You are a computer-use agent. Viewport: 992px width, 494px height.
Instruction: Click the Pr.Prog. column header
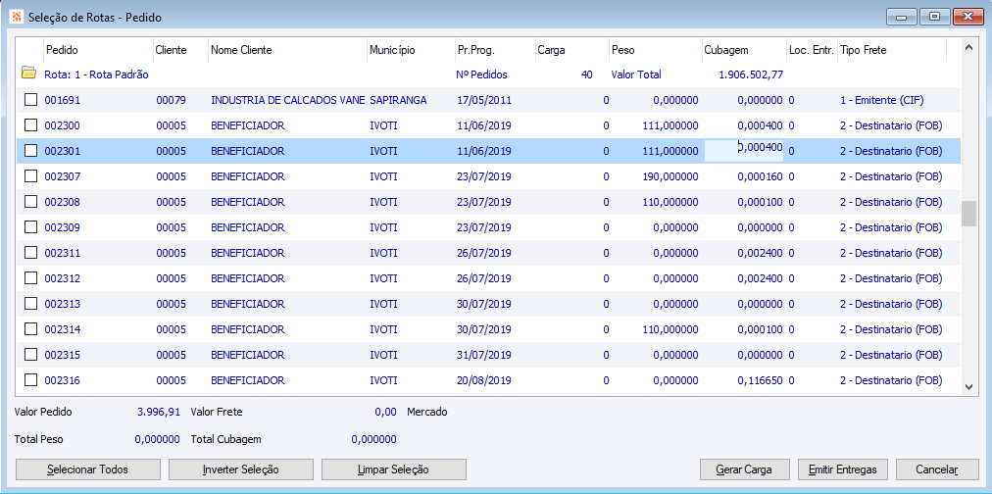click(x=493, y=50)
